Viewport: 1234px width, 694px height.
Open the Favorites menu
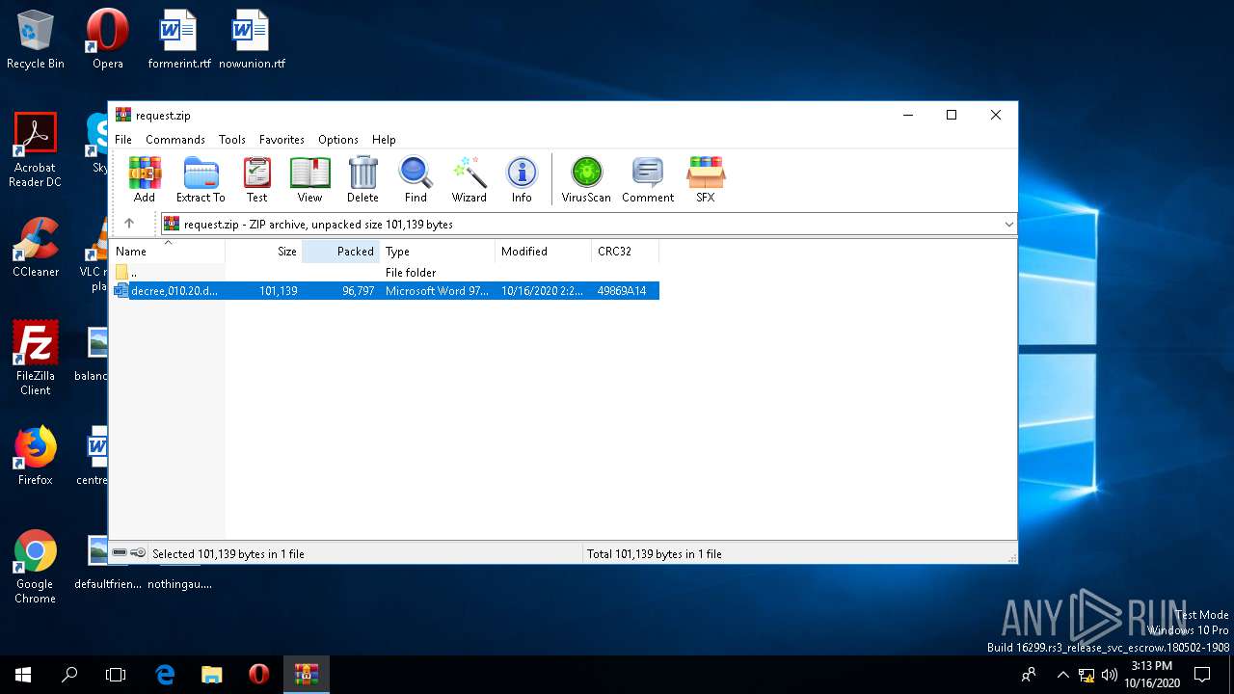pyautogui.click(x=282, y=140)
